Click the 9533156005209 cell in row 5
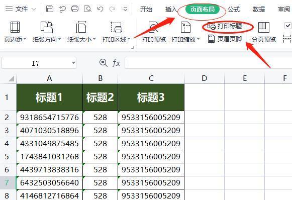This screenshot has width=292, height=200. pyautogui.click(x=151, y=156)
